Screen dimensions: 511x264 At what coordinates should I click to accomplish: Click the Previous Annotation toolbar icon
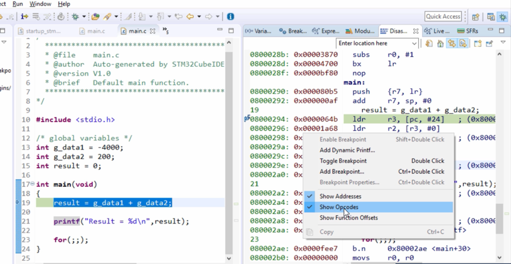(x=160, y=16)
